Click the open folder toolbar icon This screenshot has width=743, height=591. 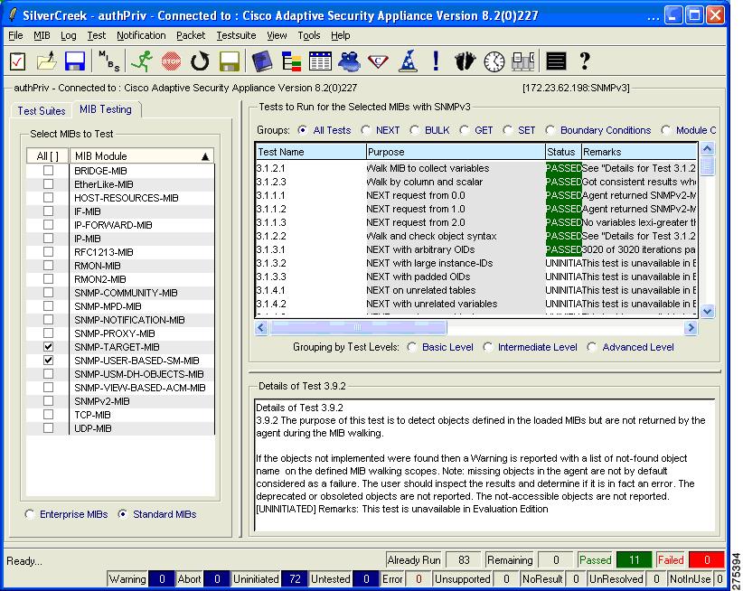click(x=46, y=61)
